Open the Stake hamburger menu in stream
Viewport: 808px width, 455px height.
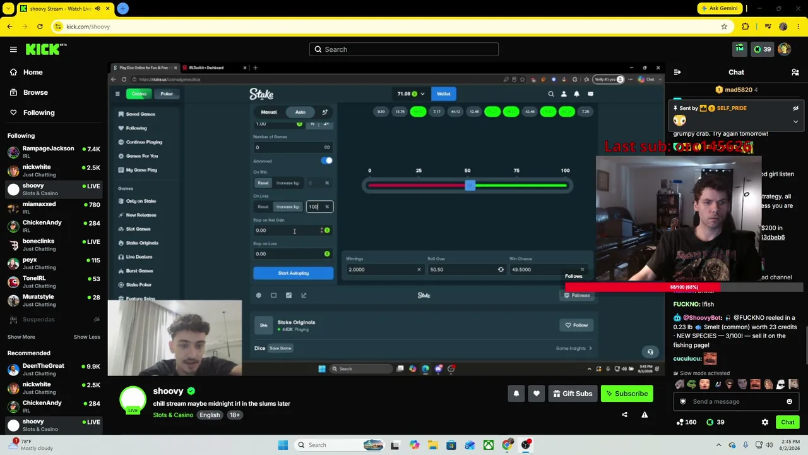point(117,94)
